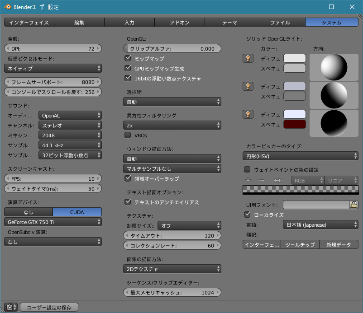Click the DPI value field

pos(53,48)
